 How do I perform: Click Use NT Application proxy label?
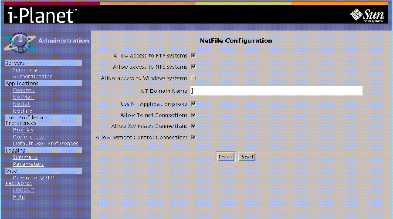[x=154, y=104]
